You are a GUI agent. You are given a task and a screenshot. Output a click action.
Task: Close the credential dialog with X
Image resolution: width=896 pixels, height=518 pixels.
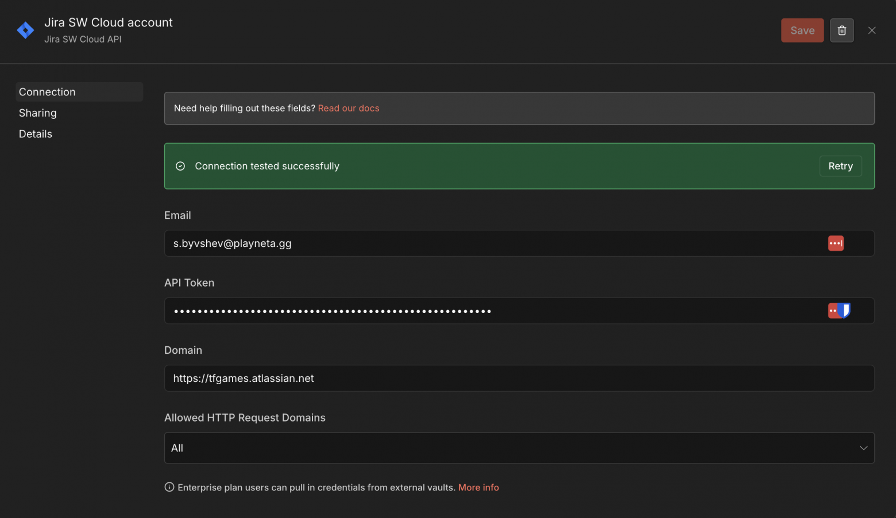click(x=872, y=30)
